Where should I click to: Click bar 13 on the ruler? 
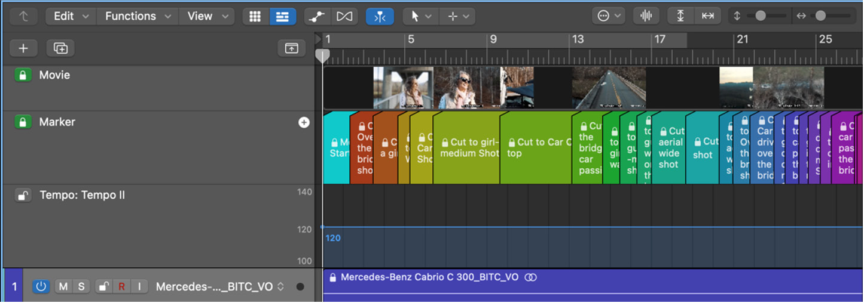pyautogui.click(x=578, y=39)
